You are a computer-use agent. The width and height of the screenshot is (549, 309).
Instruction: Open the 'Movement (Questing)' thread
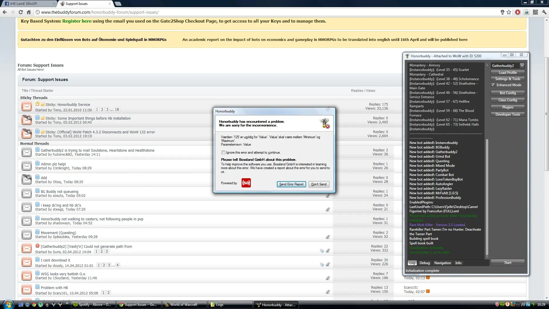point(58,233)
